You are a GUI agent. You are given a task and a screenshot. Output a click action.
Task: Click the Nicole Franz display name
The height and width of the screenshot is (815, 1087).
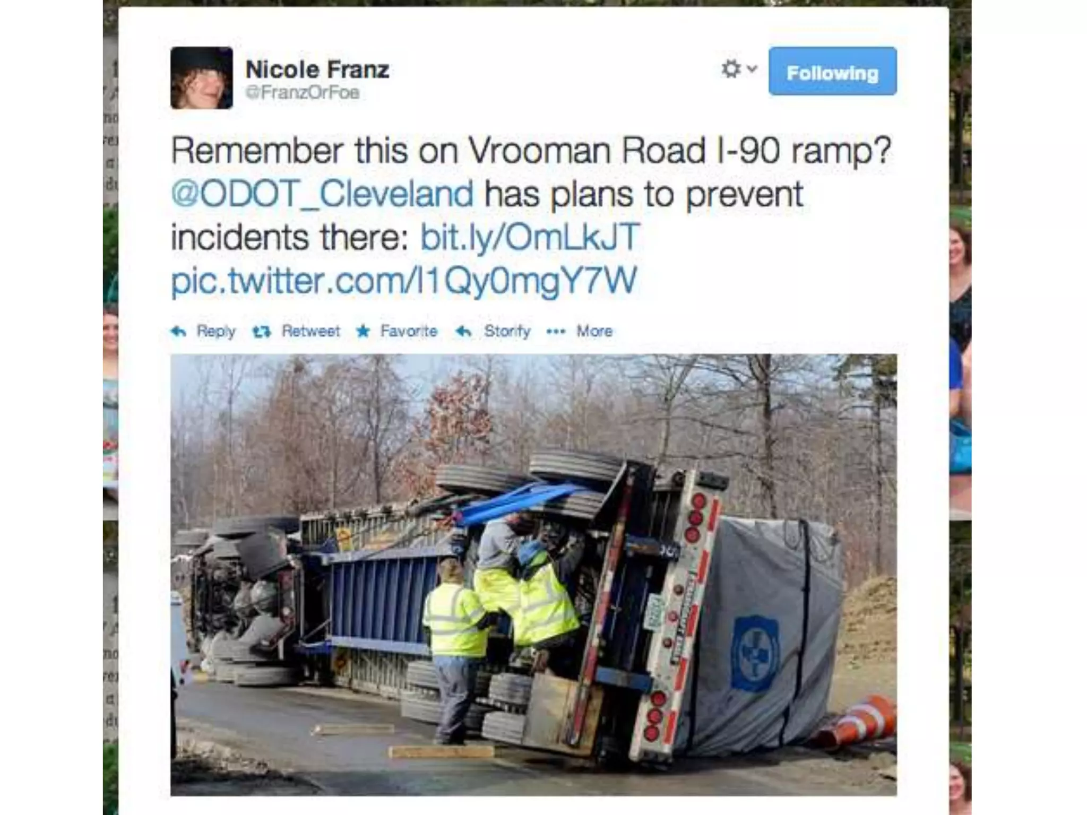317,70
